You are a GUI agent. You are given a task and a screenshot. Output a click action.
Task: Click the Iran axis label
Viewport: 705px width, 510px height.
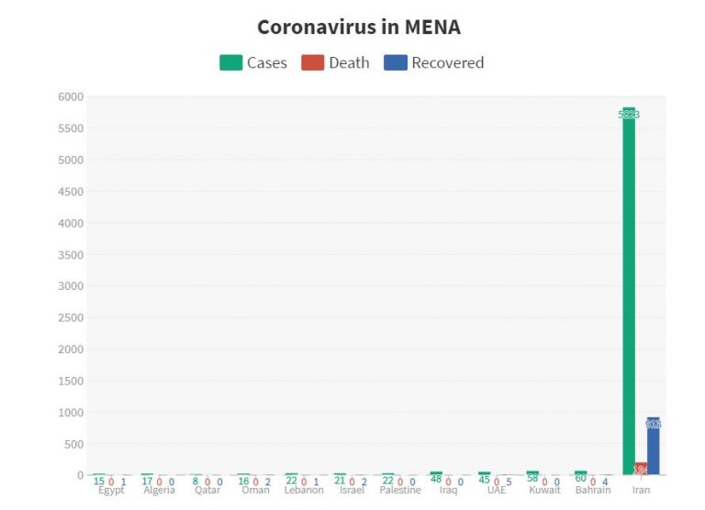(641, 490)
